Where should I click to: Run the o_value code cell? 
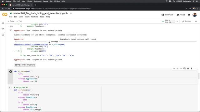(x=11, y=72)
